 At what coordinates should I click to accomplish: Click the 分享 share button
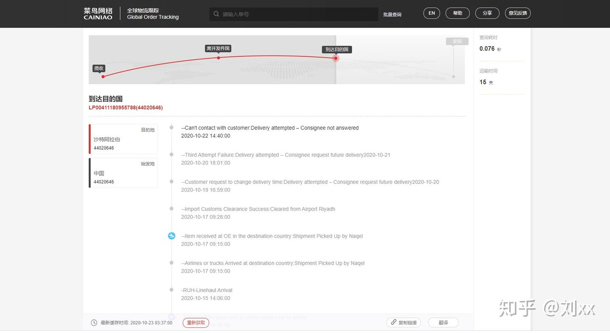pyautogui.click(x=487, y=13)
